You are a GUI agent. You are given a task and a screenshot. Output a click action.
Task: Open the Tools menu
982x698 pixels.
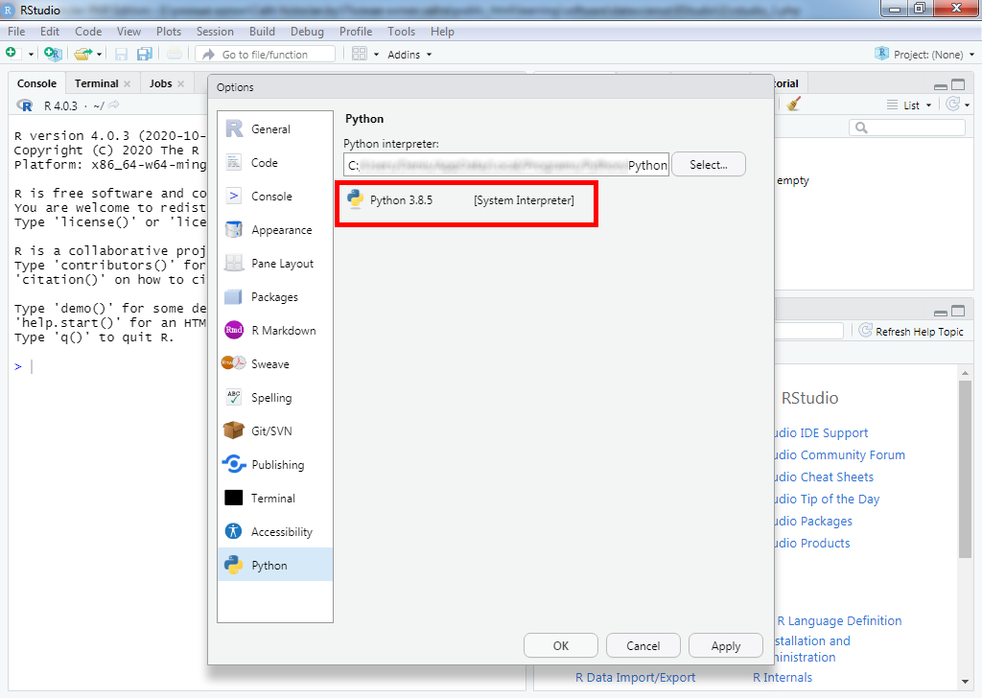pyautogui.click(x=402, y=32)
